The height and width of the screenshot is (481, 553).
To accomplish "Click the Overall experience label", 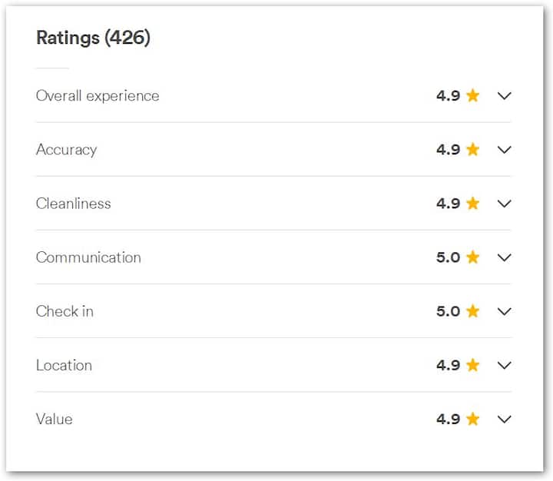I will pos(98,96).
